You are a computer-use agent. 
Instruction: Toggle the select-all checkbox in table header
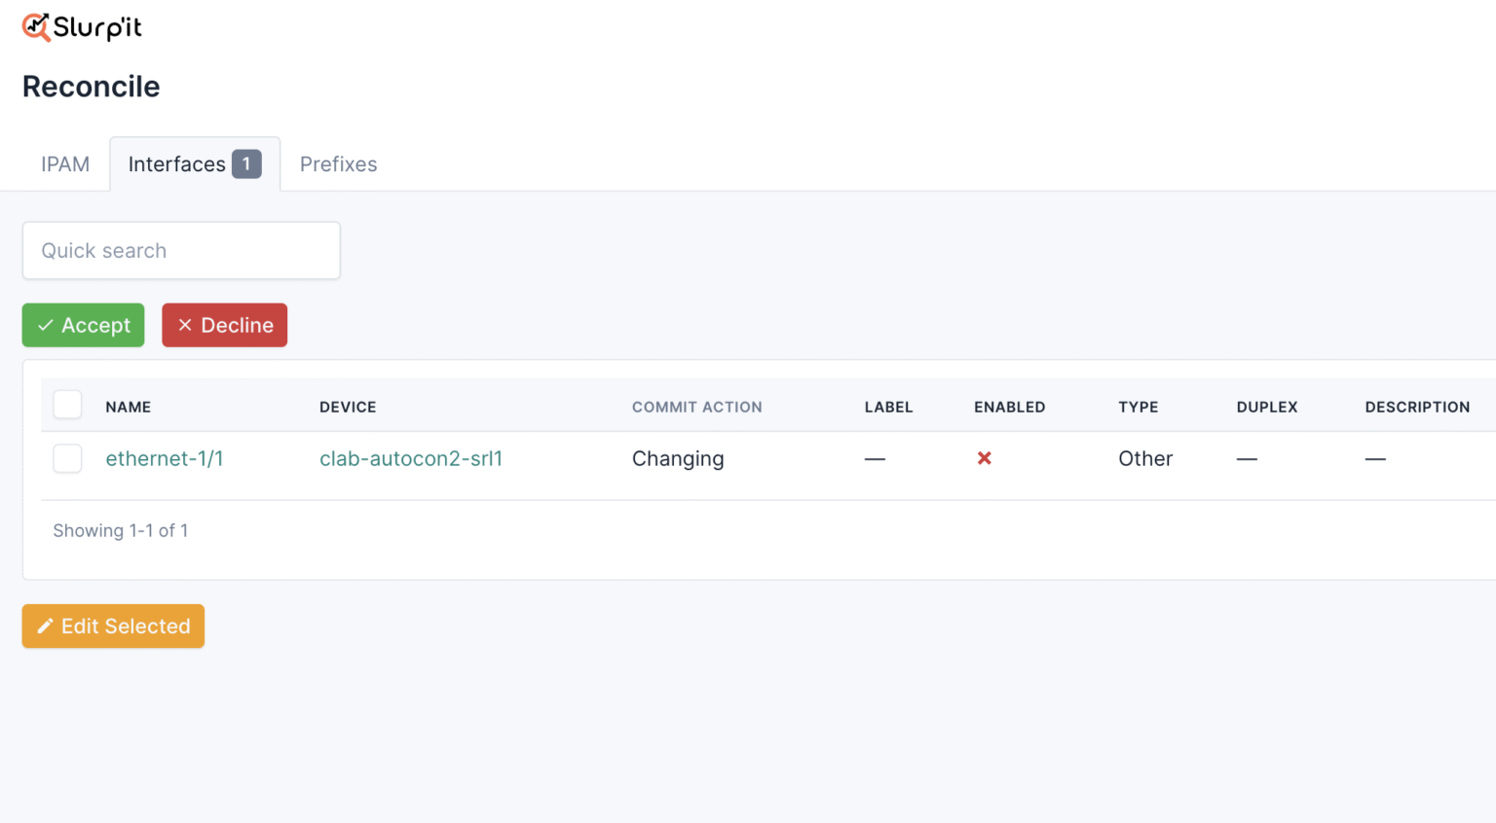click(x=67, y=405)
